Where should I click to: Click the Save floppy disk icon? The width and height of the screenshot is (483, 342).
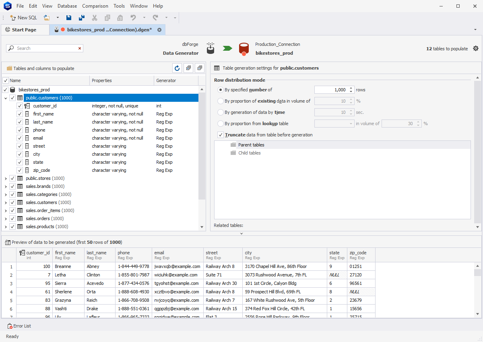[x=69, y=18]
